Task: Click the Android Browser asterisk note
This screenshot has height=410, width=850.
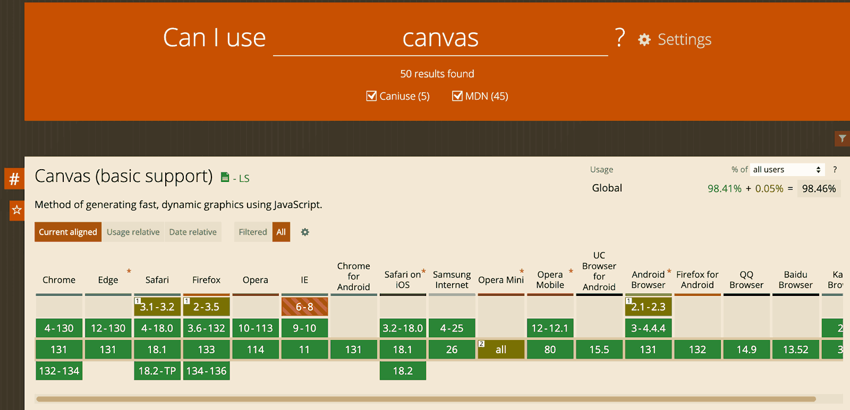Action: tap(669, 272)
